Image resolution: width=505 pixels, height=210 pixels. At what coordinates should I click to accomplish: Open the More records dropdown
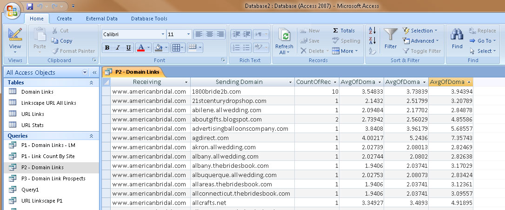pyautogui.click(x=345, y=51)
